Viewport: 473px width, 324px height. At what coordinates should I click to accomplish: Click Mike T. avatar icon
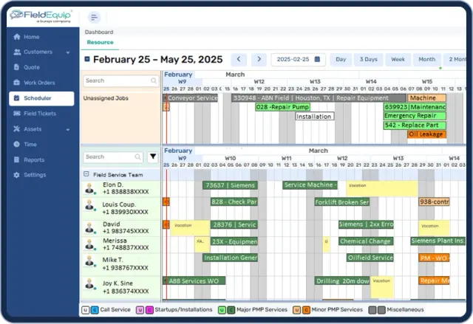(x=89, y=261)
